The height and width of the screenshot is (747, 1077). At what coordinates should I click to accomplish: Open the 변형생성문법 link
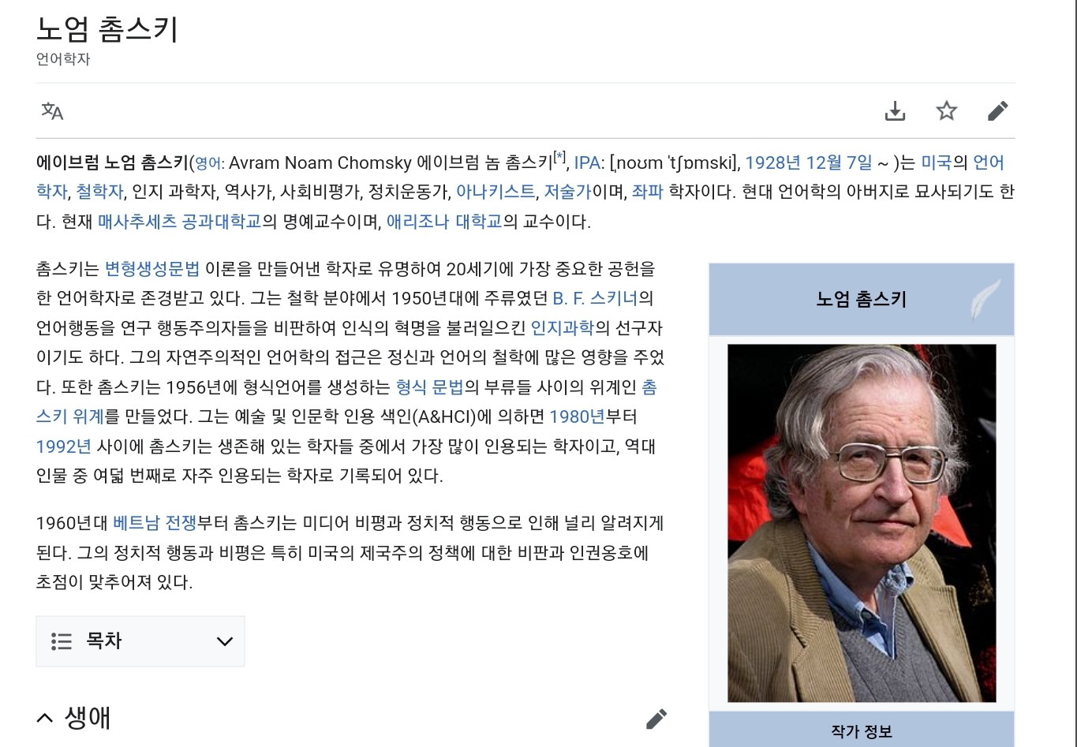(x=152, y=269)
